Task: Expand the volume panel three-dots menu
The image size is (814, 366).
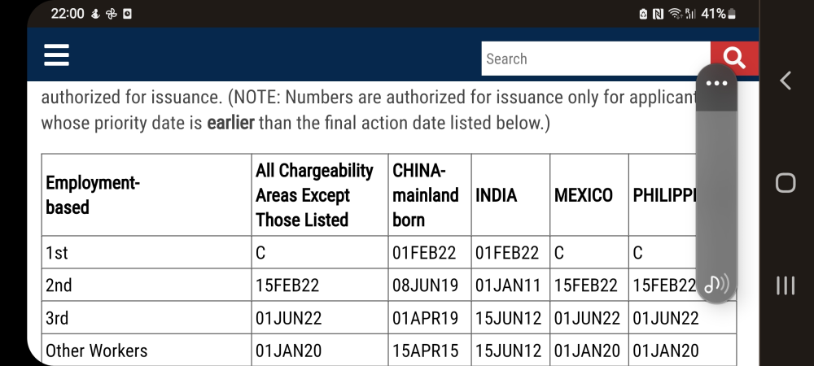Action: point(716,84)
